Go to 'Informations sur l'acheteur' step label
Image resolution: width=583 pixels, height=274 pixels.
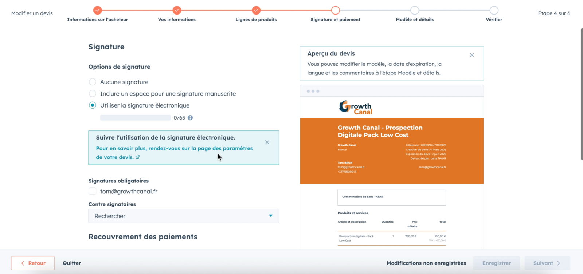[97, 20]
